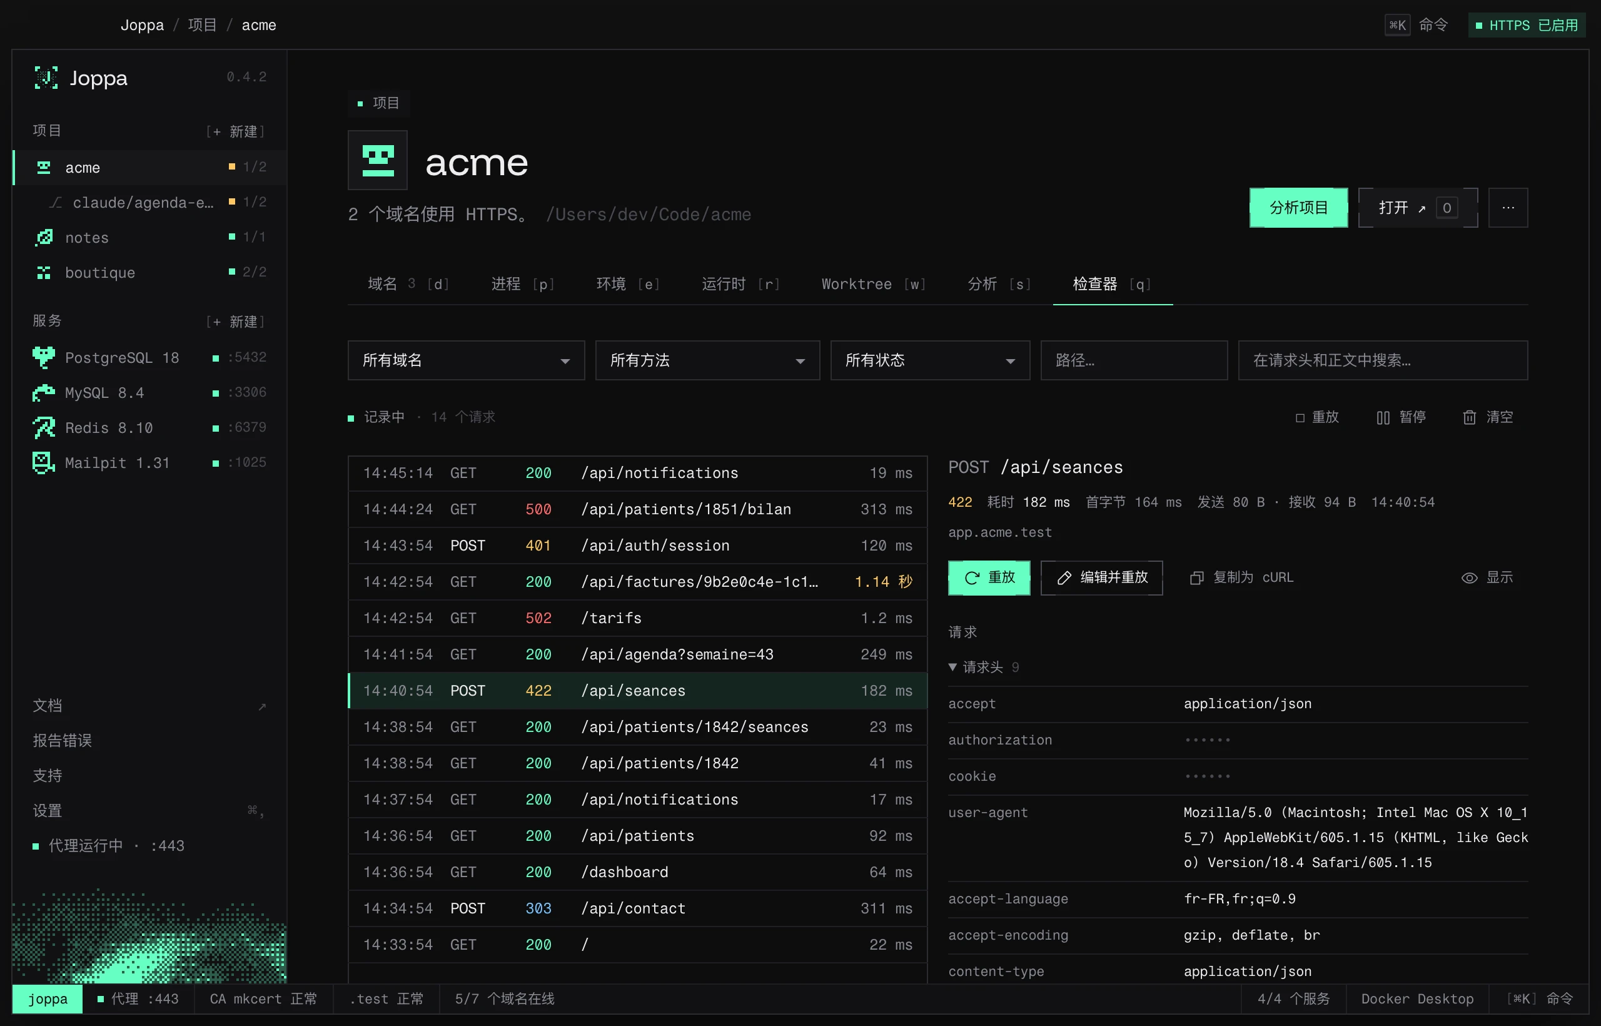Select request row /api/contact
Viewport: 1601px width, 1026px height.
(637, 909)
